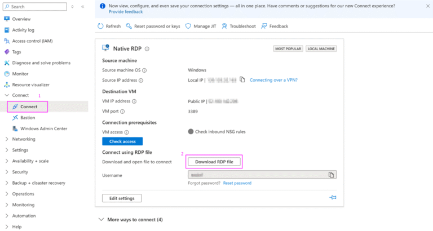The height and width of the screenshot is (231, 433).
Task: Open the Monitor gauge icon
Action: [x=7, y=74]
